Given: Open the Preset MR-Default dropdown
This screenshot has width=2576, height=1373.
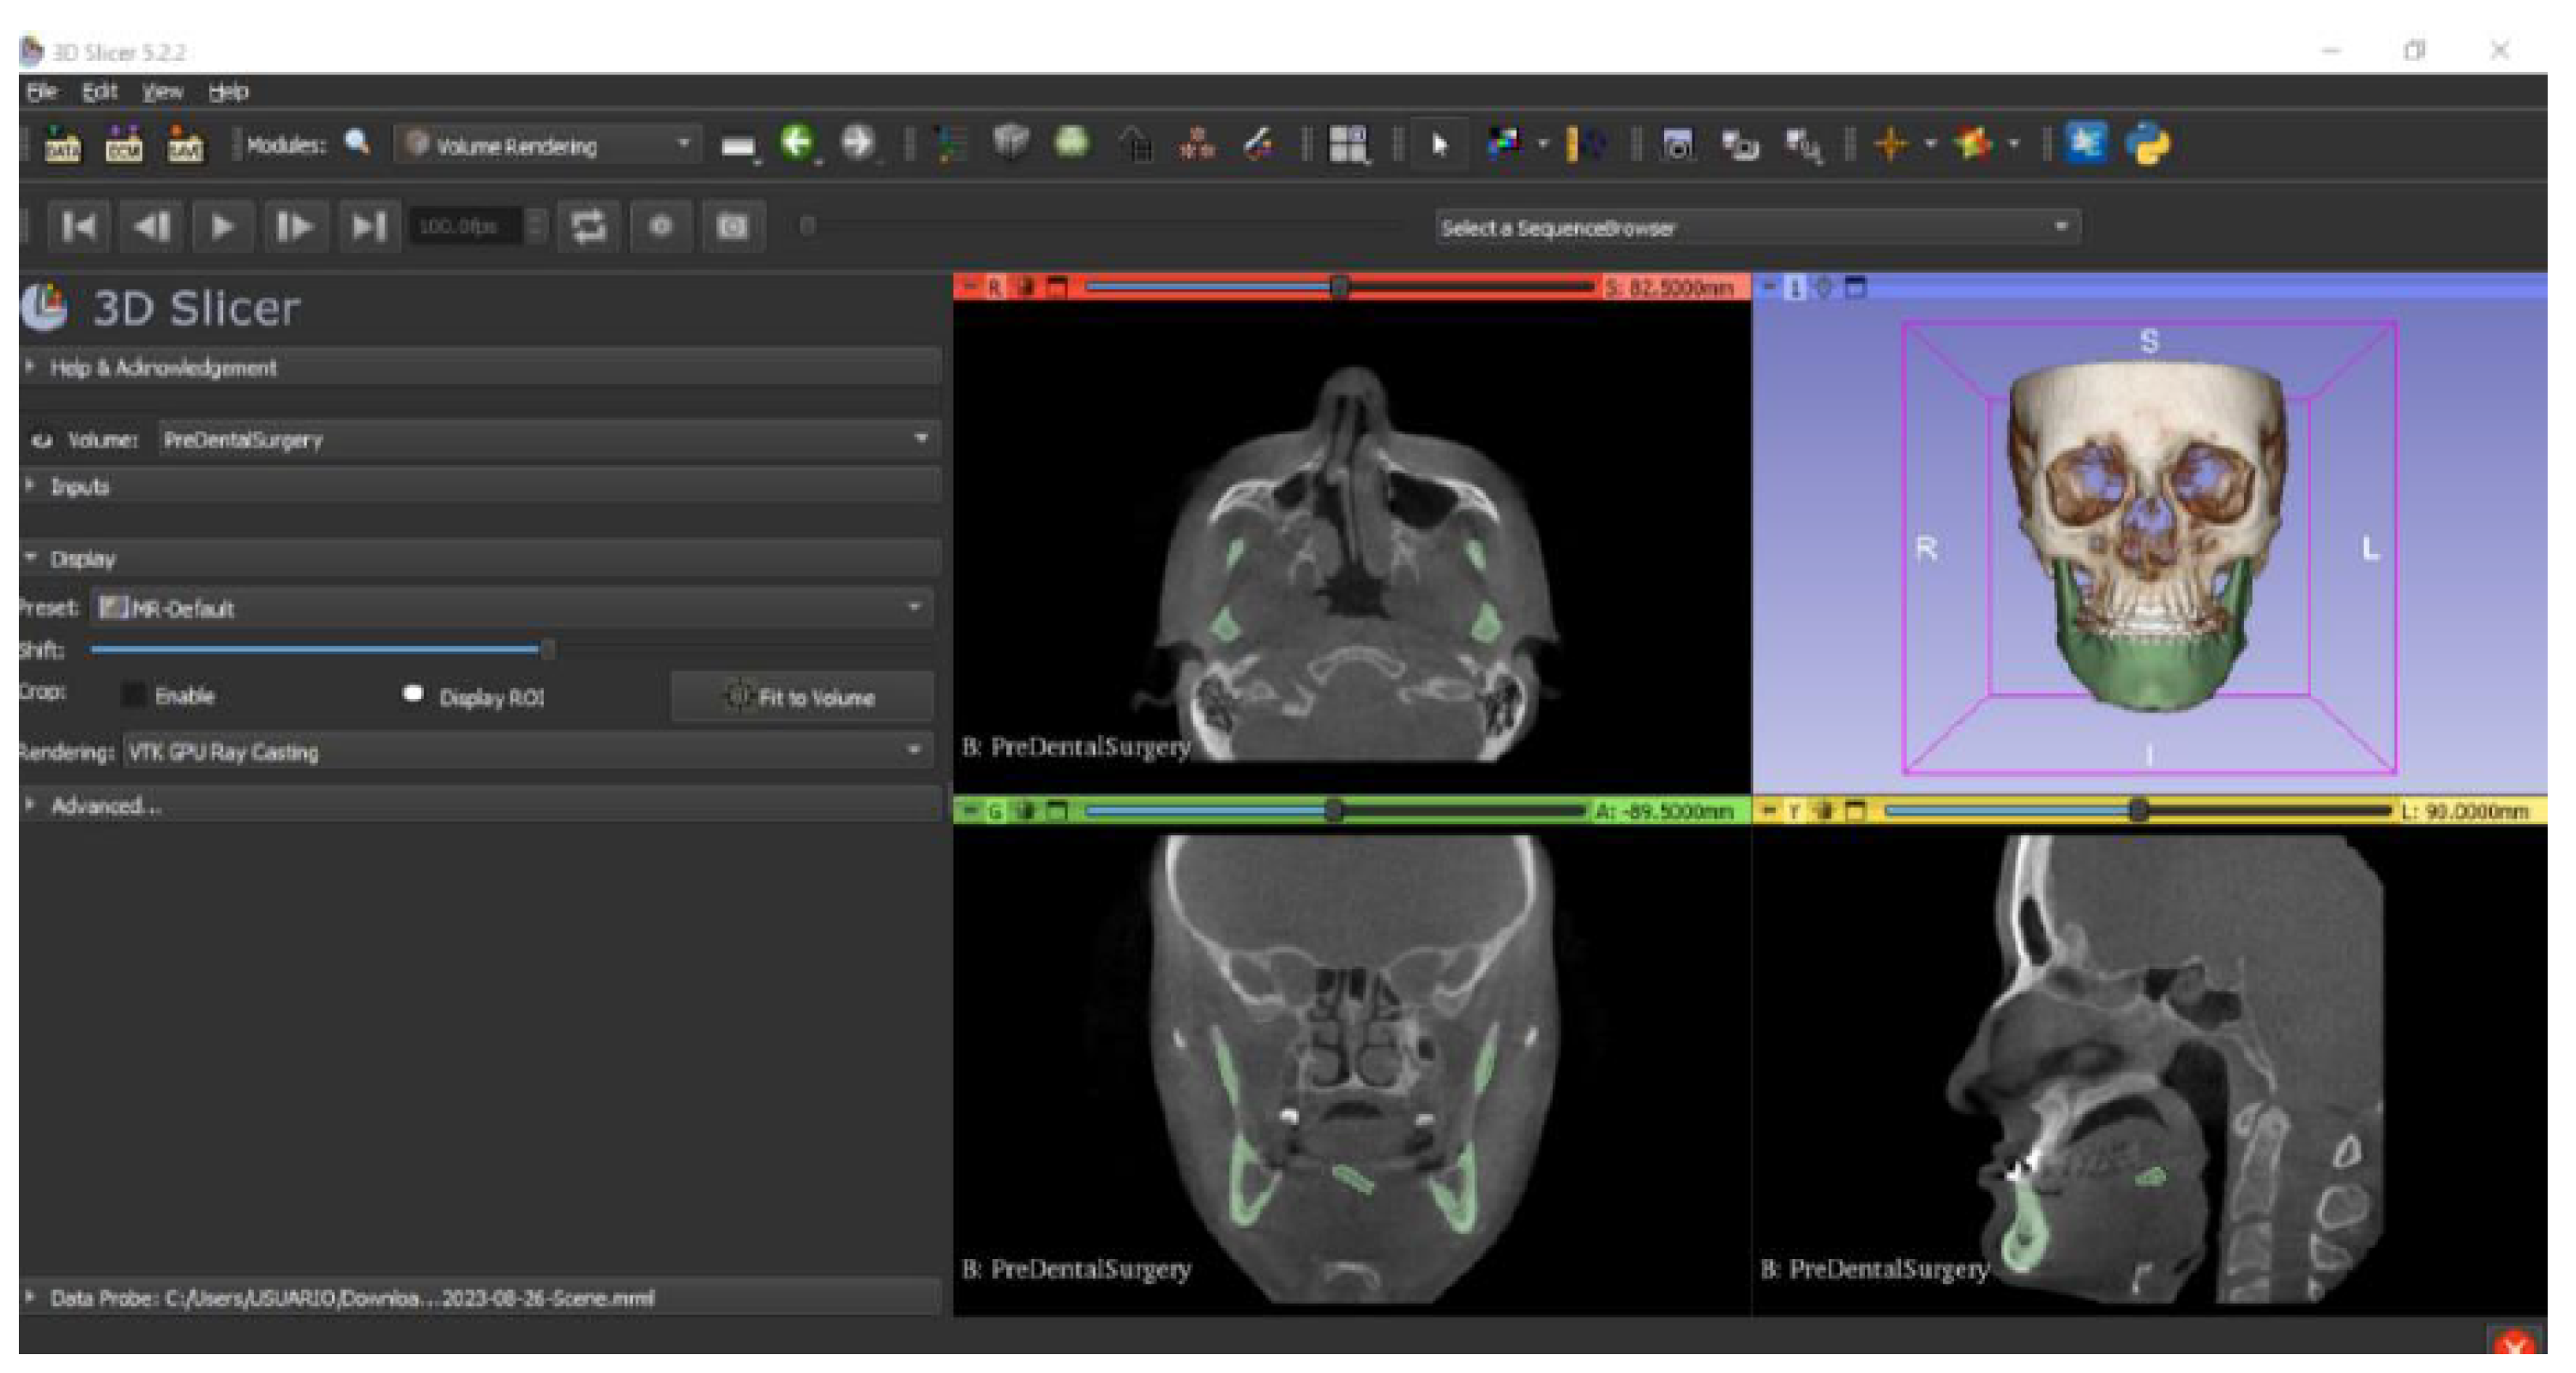Looking at the screenshot, I should [x=511, y=608].
